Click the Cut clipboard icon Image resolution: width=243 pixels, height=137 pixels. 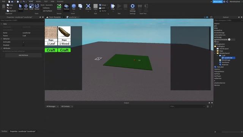(x=8, y=8)
